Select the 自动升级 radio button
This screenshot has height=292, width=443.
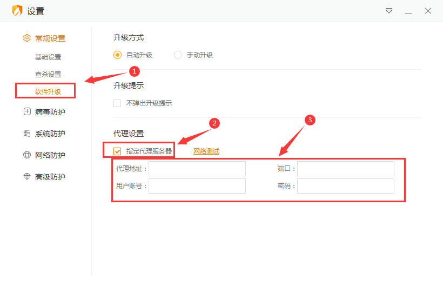point(118,55)
